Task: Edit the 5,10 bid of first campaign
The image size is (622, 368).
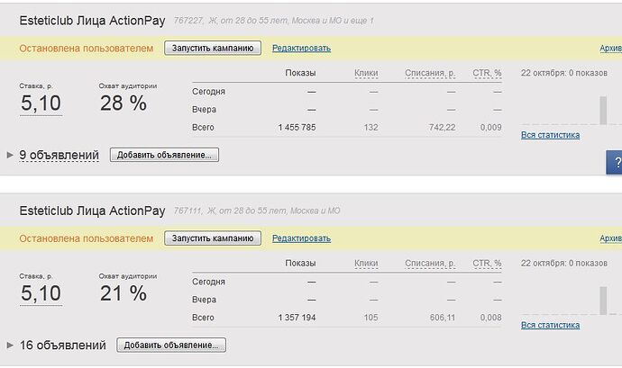Action: [41, 103]
